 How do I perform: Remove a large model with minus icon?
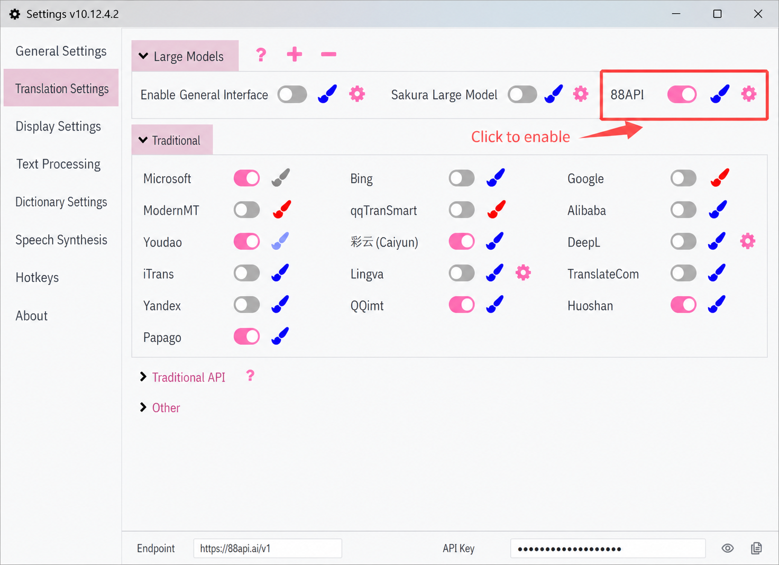tap(328, 54)
